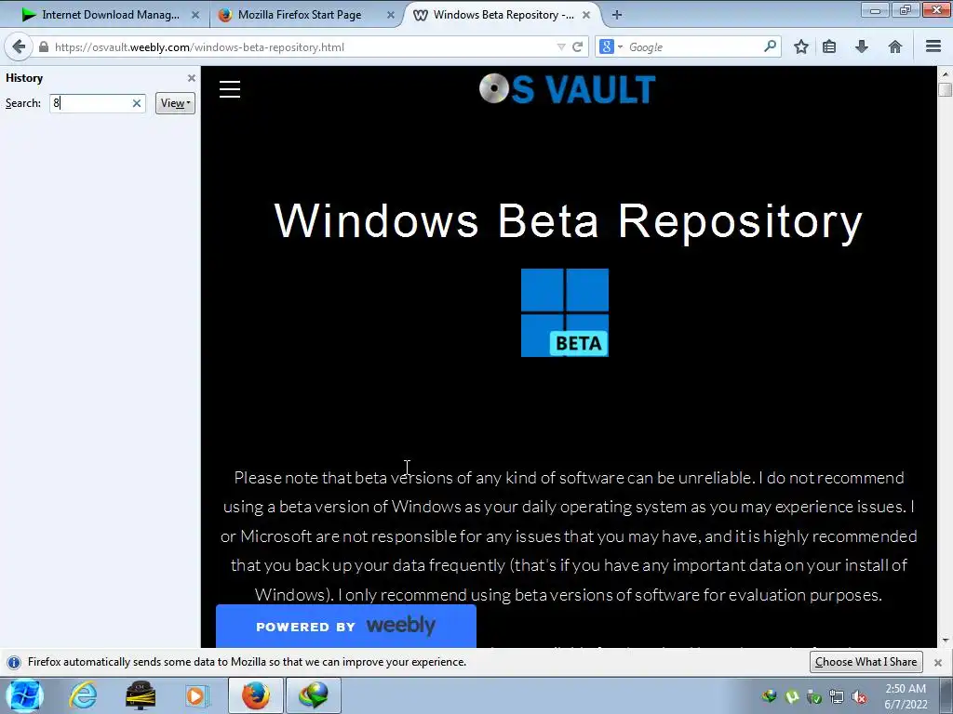Image resolution: width=953 pixels, height=714 pixels.
Task: Close the Windows Beta Repository tab
Action: click(x=586, y=15)
